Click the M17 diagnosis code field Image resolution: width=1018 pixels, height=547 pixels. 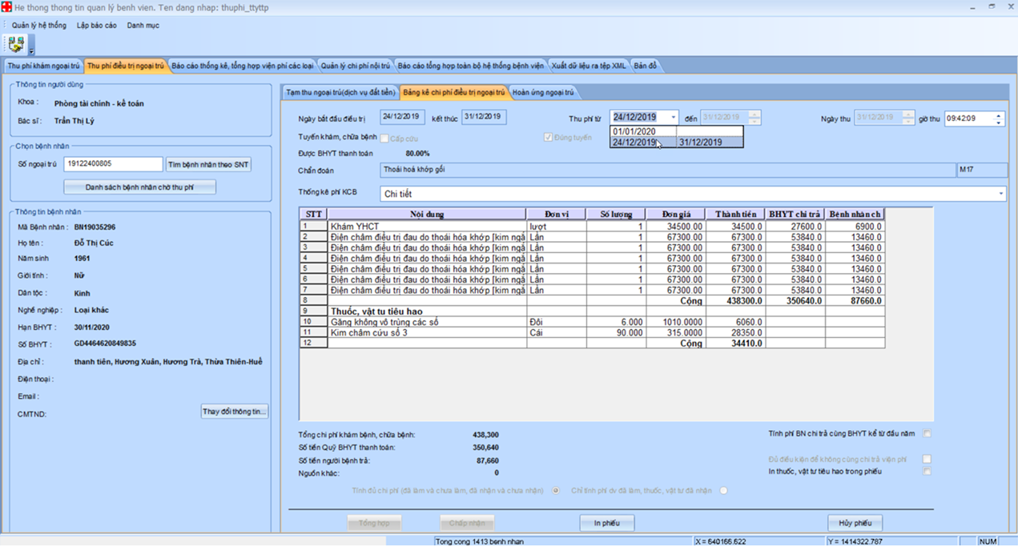click(x=983, y=170)
